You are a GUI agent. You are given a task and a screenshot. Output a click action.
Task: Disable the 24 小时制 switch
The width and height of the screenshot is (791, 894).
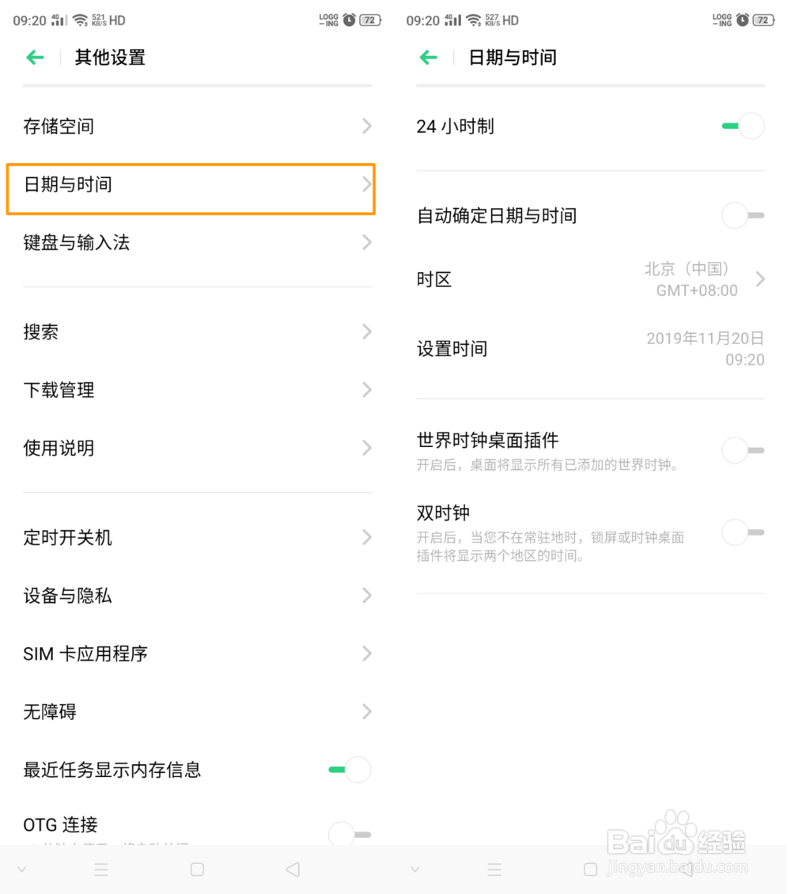743,127
